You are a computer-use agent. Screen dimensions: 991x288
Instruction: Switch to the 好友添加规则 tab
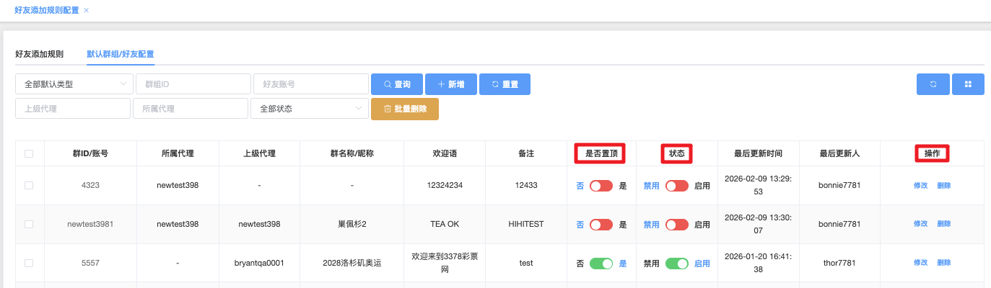[39, 54]
